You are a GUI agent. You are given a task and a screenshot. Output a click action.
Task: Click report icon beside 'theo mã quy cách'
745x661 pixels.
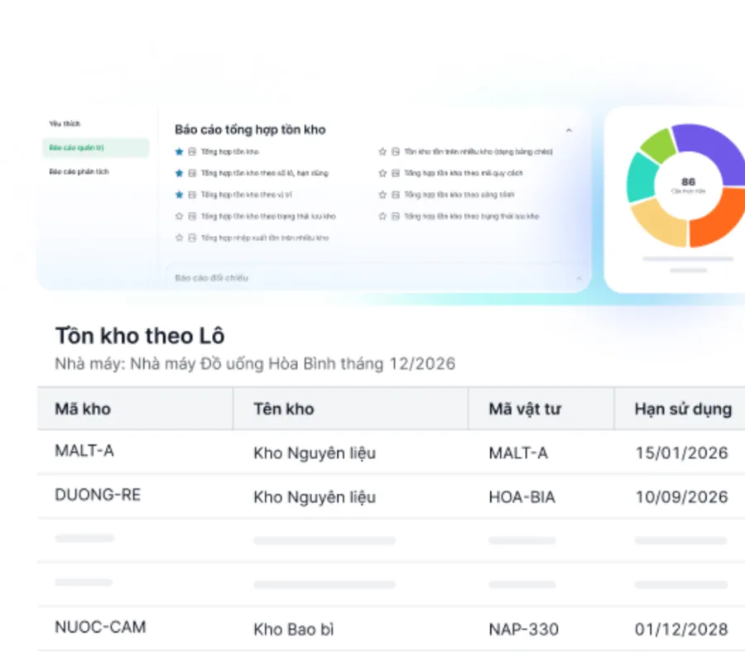[x=396, y=174]
